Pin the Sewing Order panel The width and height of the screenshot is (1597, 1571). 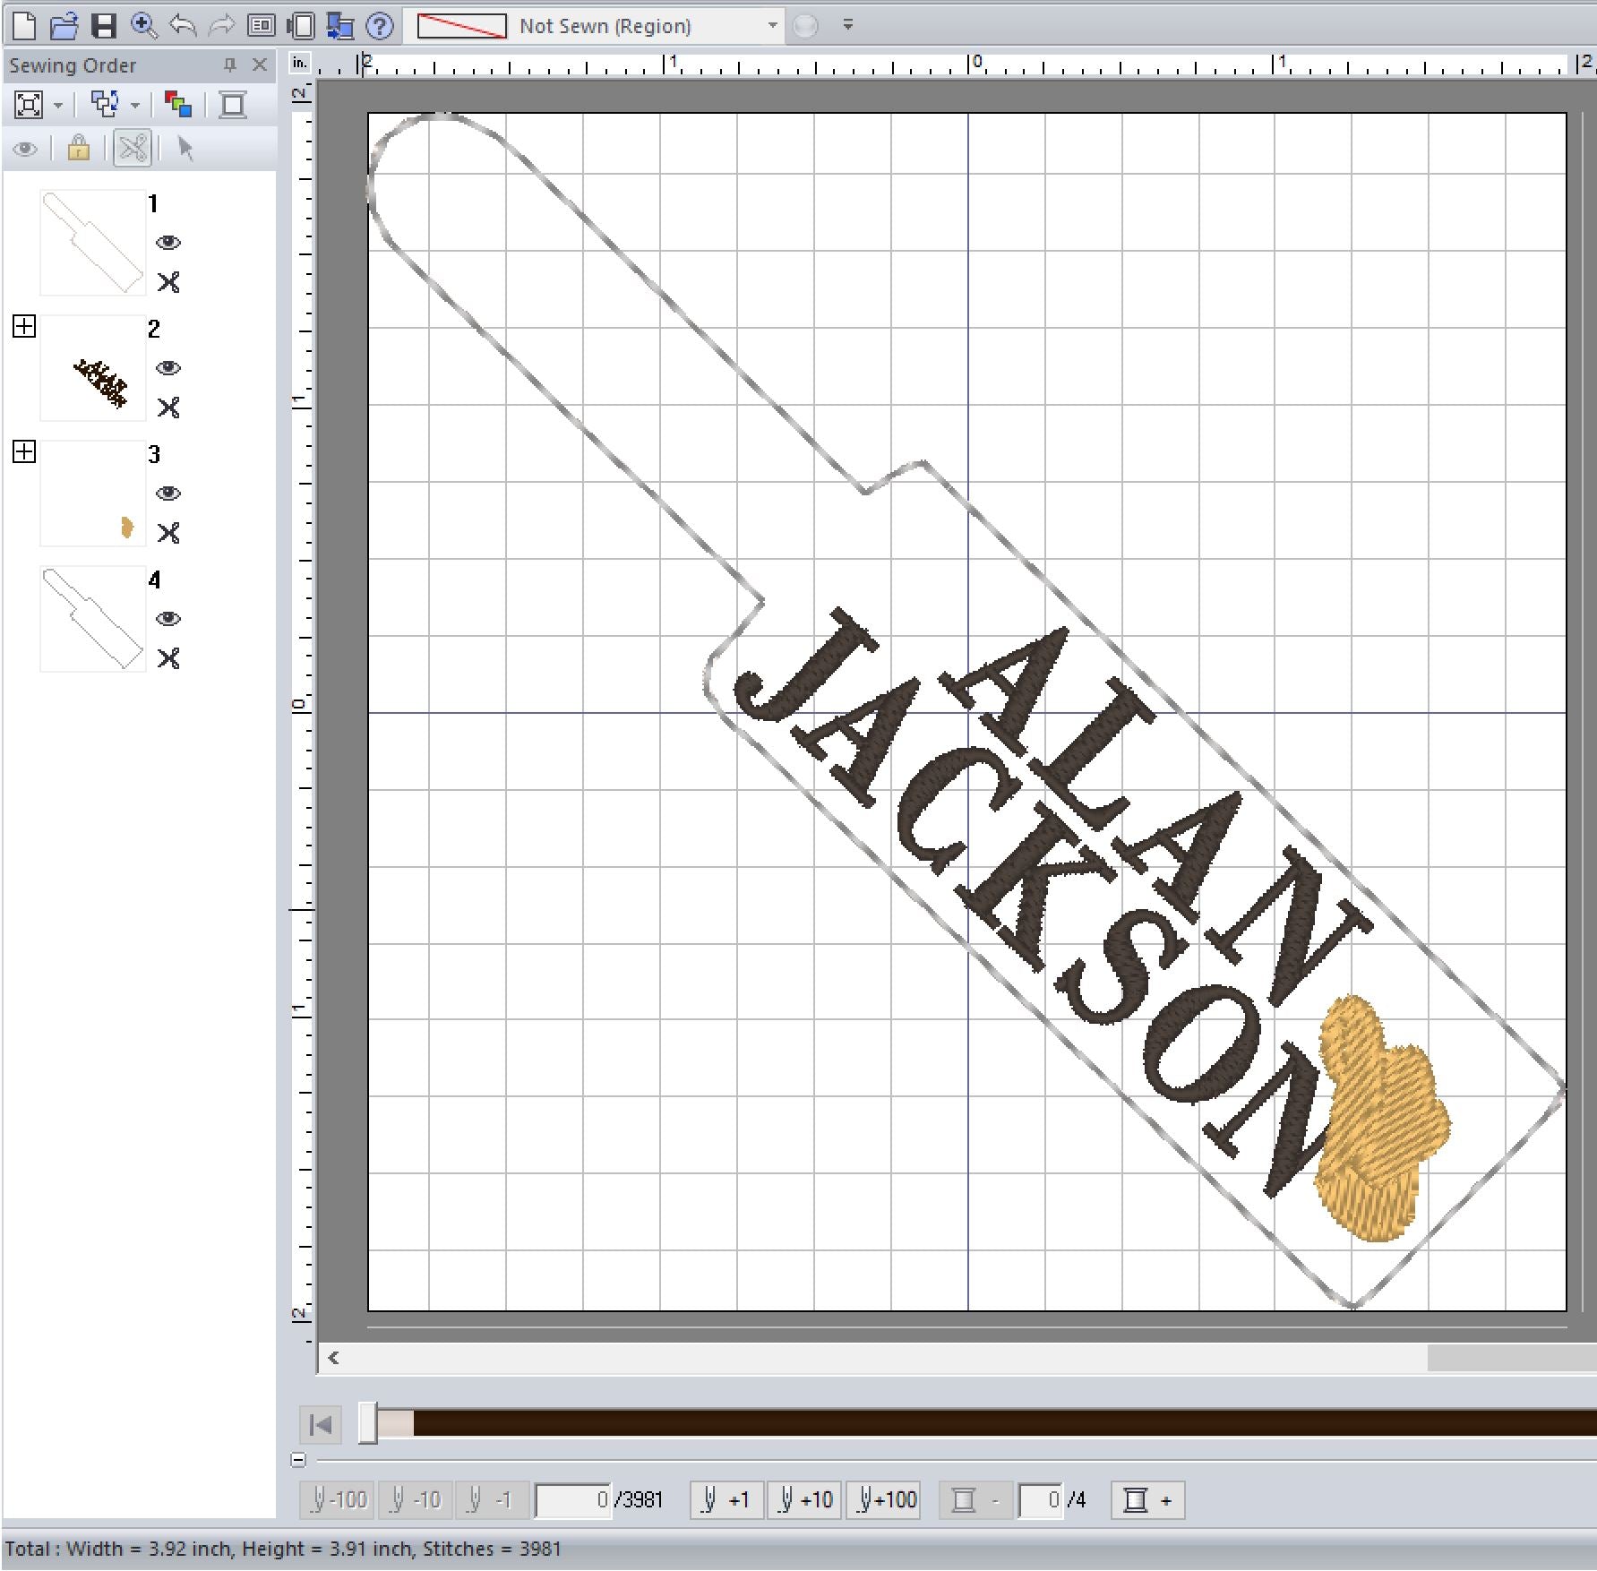[229, 64]
